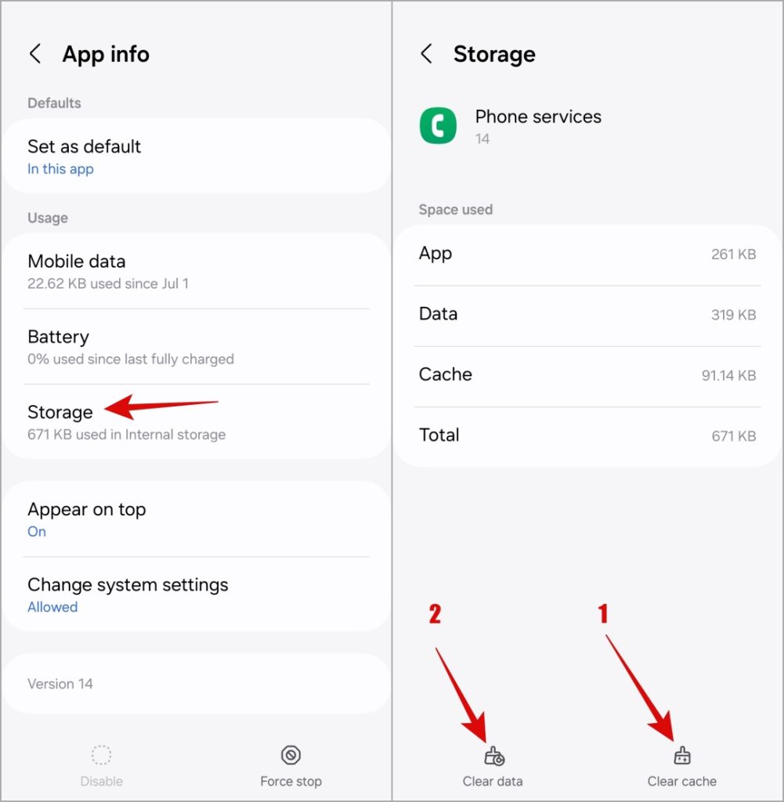Select the Total 671 KB row
This screenshot has height=802, width=784.
click(x=587, y=435)
